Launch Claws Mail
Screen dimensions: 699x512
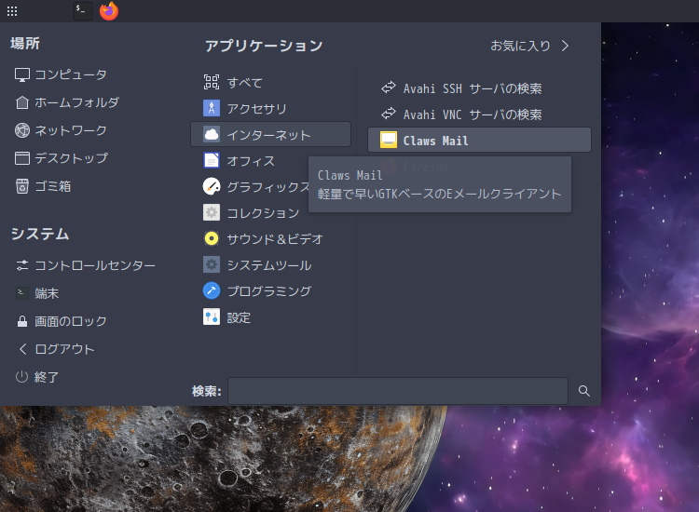tap(479, 140)
